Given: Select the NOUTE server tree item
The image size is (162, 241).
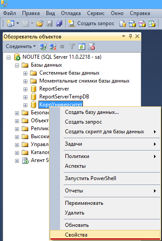Looking at the screenshot, I should coord(62,57).
